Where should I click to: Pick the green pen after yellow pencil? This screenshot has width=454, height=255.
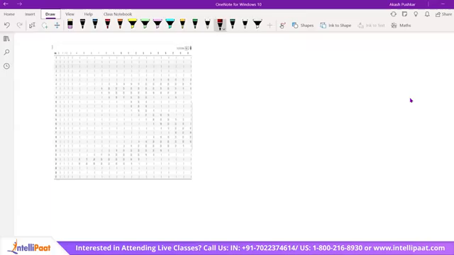195,24
